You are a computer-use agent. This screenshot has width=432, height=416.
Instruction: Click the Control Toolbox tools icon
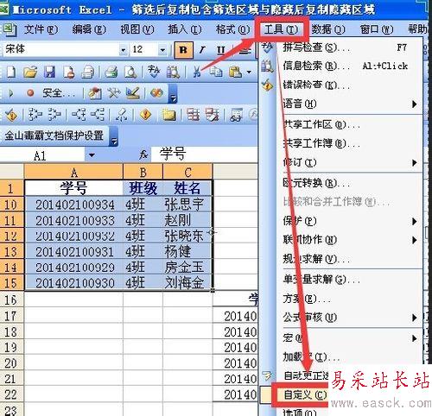(x=114, y=93)
